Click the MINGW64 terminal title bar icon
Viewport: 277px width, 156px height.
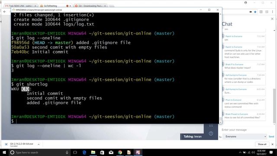[x=13, y=10]
